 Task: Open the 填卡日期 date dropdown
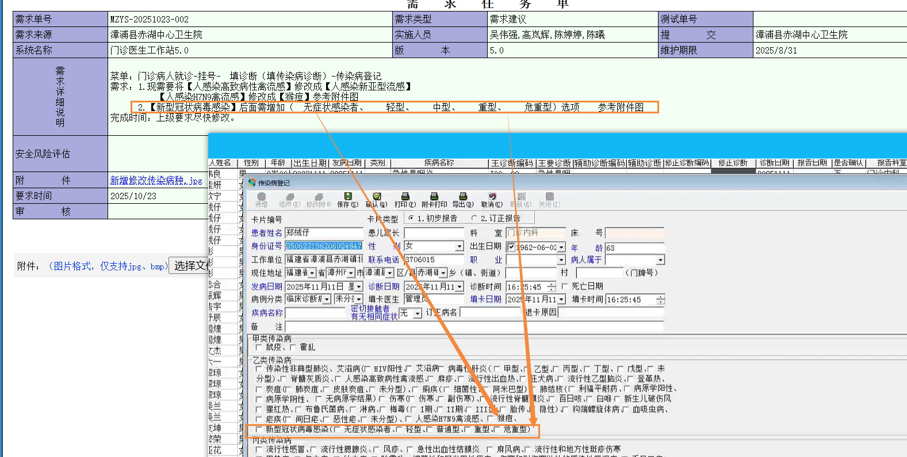click(561, 299)
